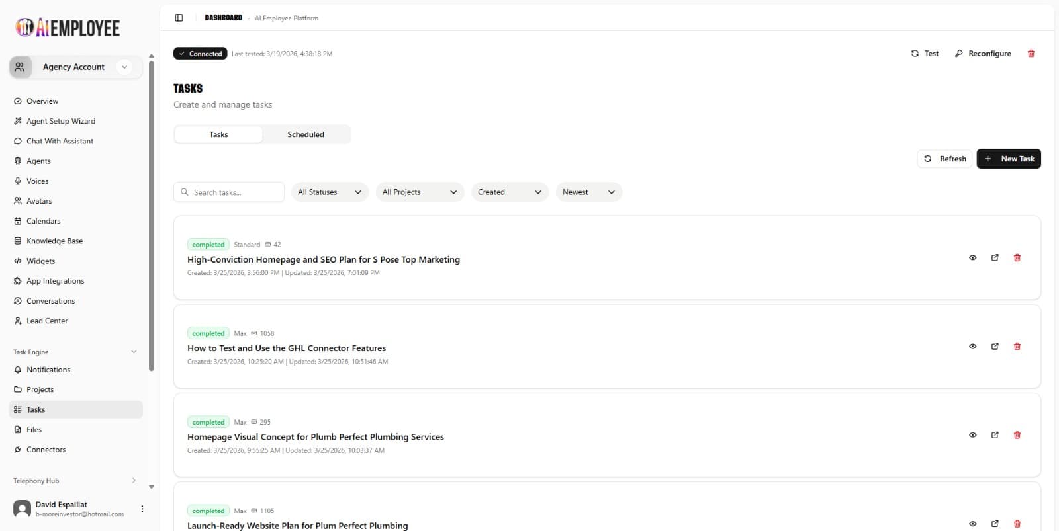View the GHL Connector Features task
Image resolution: width=1059 pixels, height=531 pixels.
[972, 347]
